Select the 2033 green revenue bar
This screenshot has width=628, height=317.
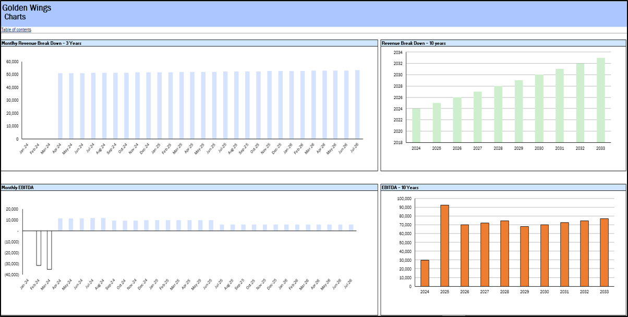601,100
